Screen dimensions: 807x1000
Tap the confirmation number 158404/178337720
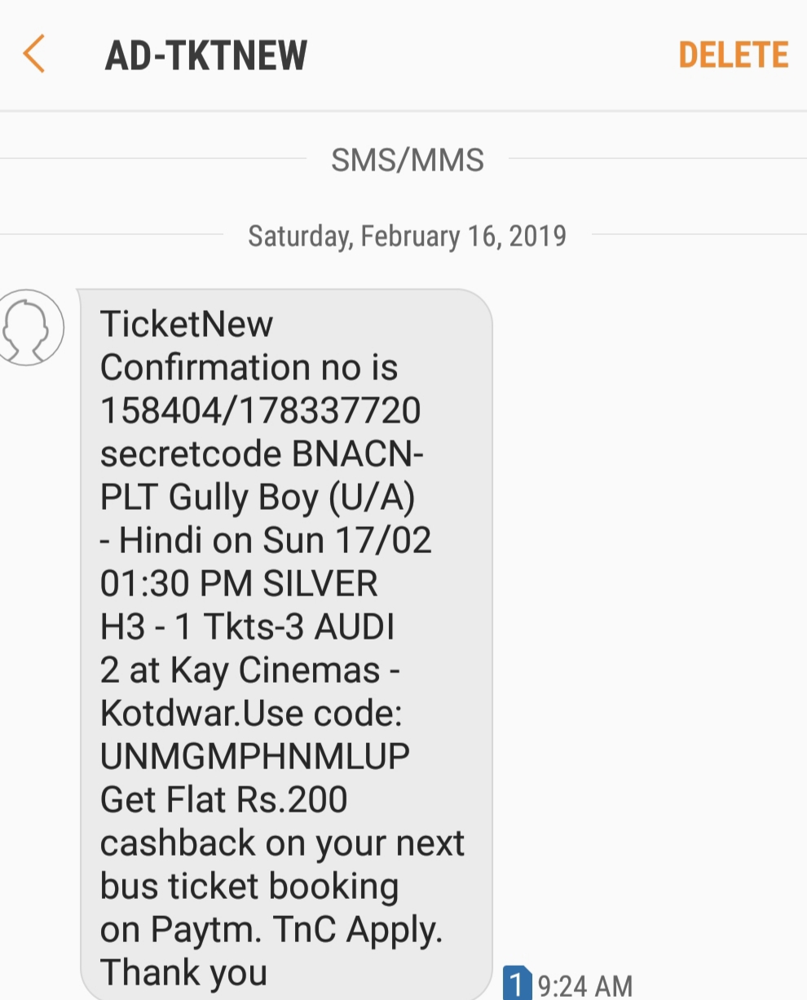[x=260, y=410]
